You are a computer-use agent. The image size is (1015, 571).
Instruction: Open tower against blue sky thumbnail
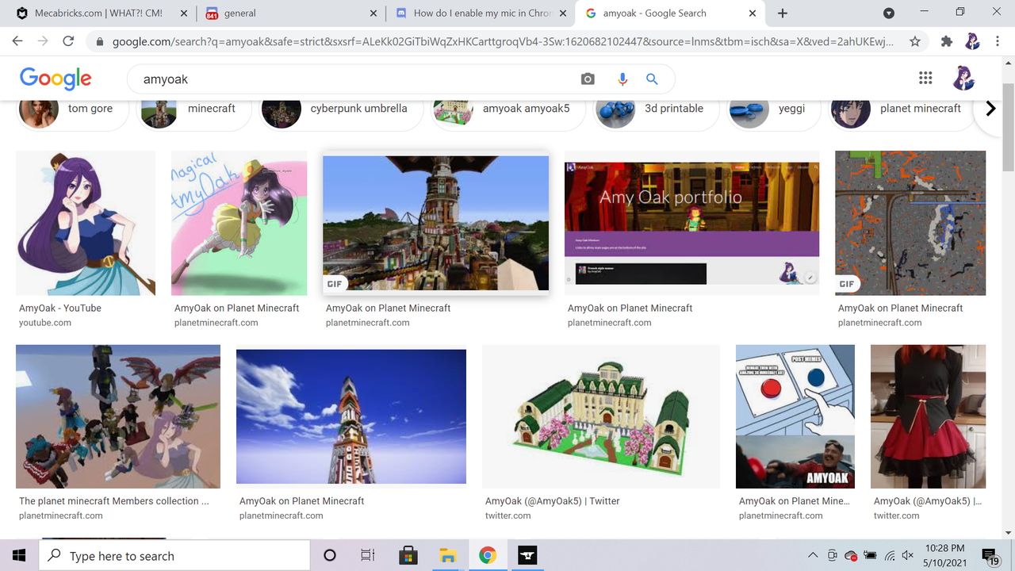pyautogui.click(x=351, y=416)
